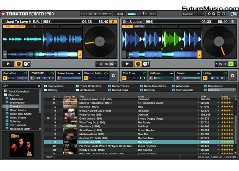The width and height of the screenshot is (239, 171).
Task: Toggle one-shot mode on Razor Sweep sample
Action: coord(79,74)
